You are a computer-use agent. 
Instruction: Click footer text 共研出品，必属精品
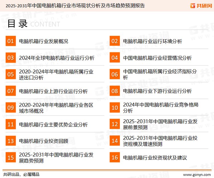(x=21, y=175)
